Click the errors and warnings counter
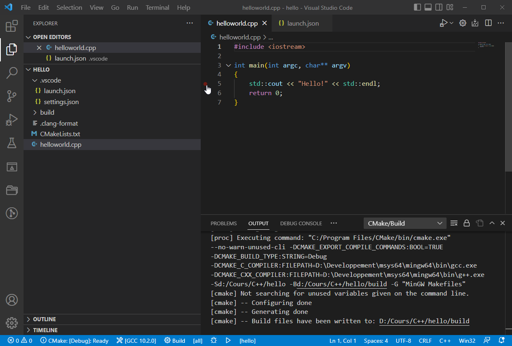512x346 pixels. [x=20, y=341]
